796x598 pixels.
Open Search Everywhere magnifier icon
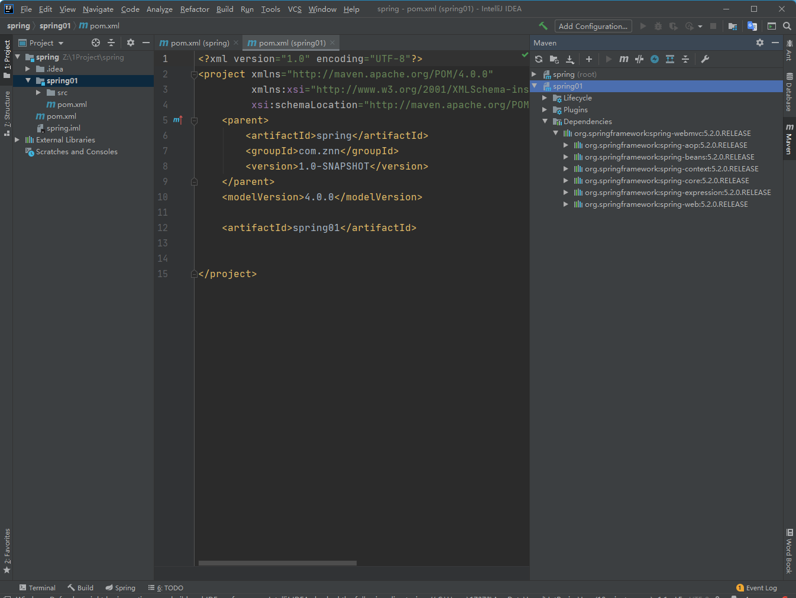pyautogui.click(x=787, y=26)
